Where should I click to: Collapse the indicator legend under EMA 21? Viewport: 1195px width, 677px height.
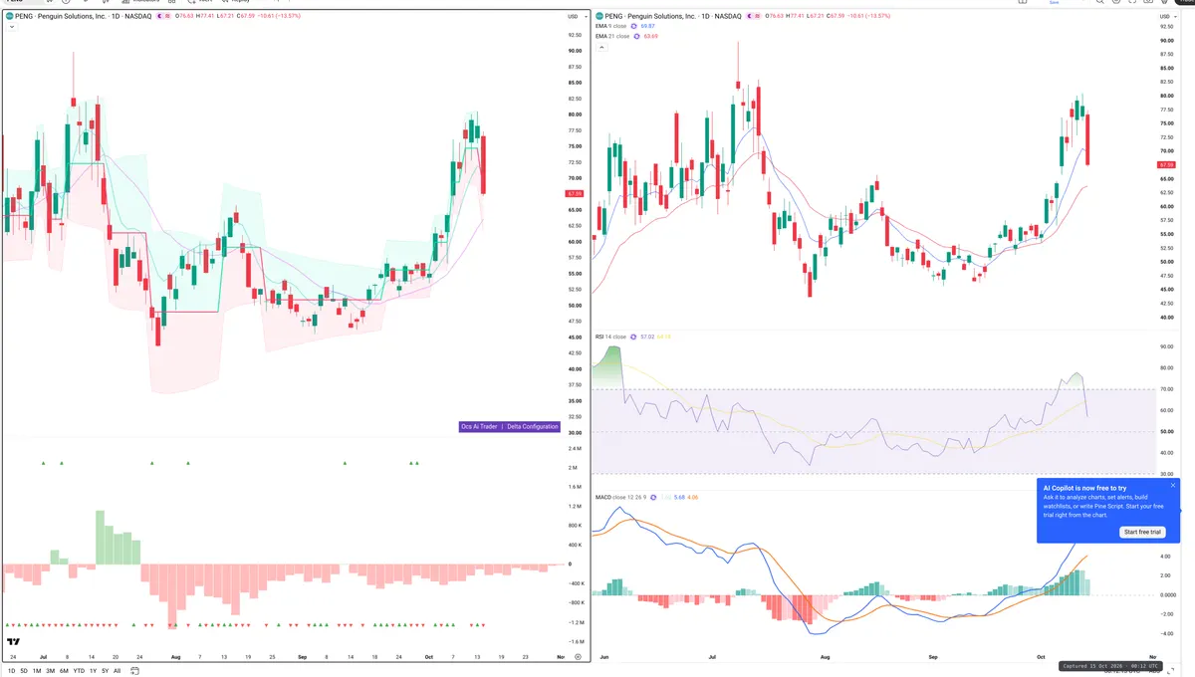pos(601,48)
